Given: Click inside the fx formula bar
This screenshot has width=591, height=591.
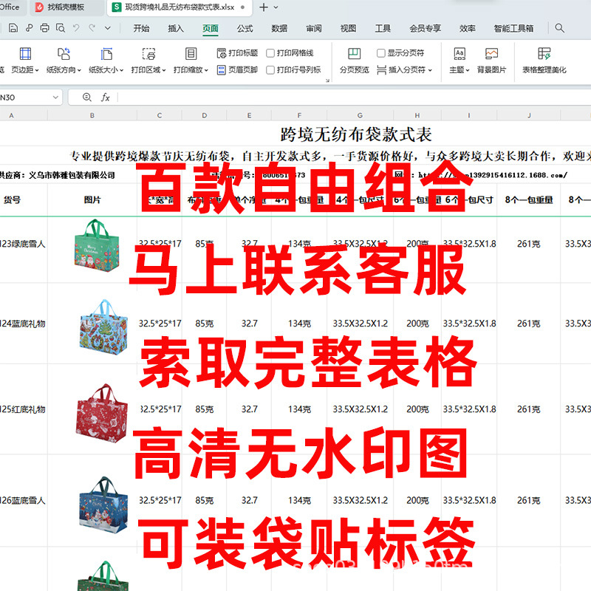Looking at the screenshot, I should tap(222, 97).
